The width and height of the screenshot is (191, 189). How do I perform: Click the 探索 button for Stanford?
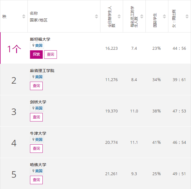coord(36,55)
